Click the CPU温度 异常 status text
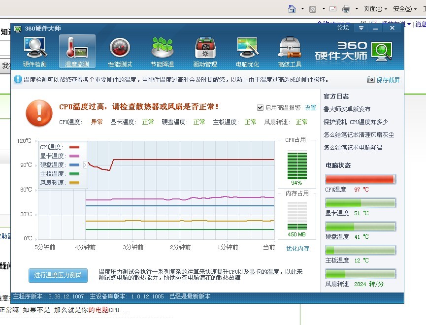Image resolution: width=426 pixels, height=325 pixels. pos(97,122)
